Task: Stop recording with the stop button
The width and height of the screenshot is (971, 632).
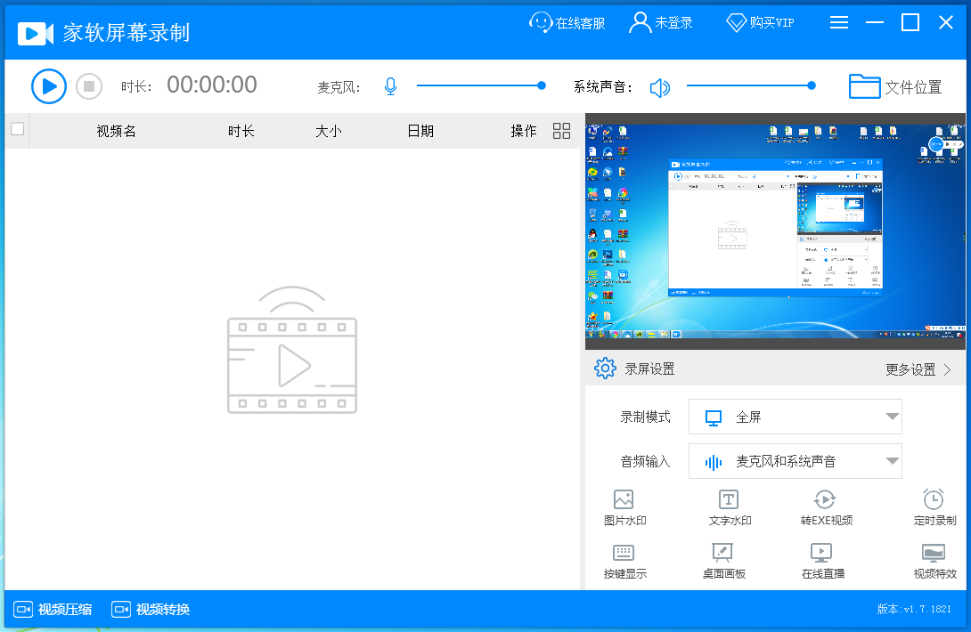Action: (x=89, y=86)
